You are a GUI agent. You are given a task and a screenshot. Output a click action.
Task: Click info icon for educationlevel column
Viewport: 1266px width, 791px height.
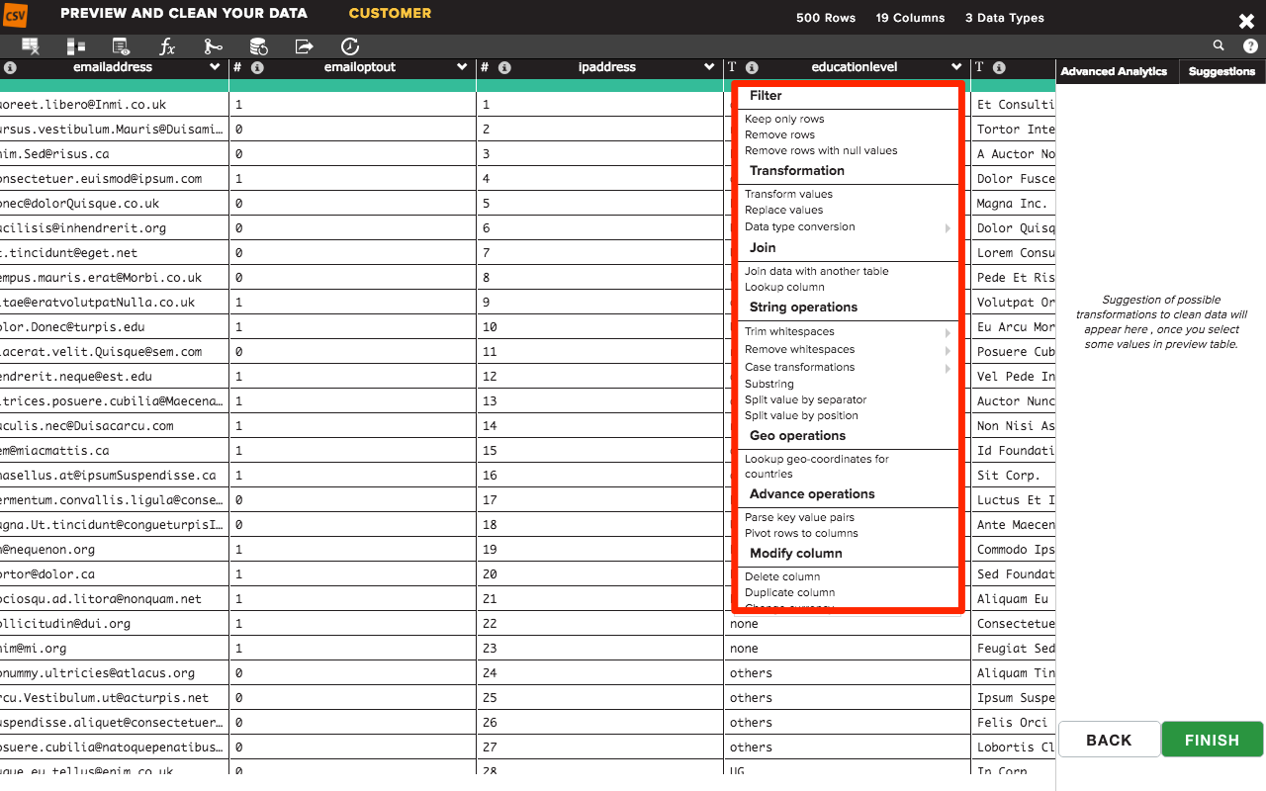[x=752, y=68]
